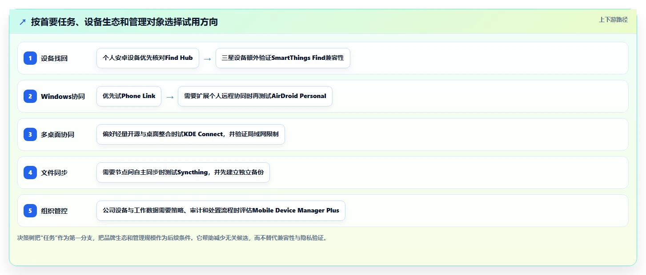Click the number 1 badge for 设备找回
The width and height of the screenshot is (646, 275).
click(x=30, y=58)
